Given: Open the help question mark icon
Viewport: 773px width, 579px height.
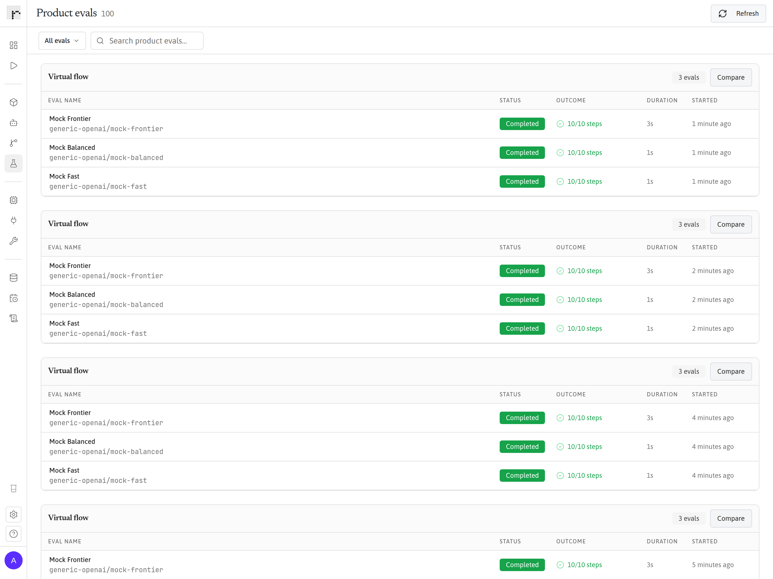Looking at the screenshot, I should point(13,533).
